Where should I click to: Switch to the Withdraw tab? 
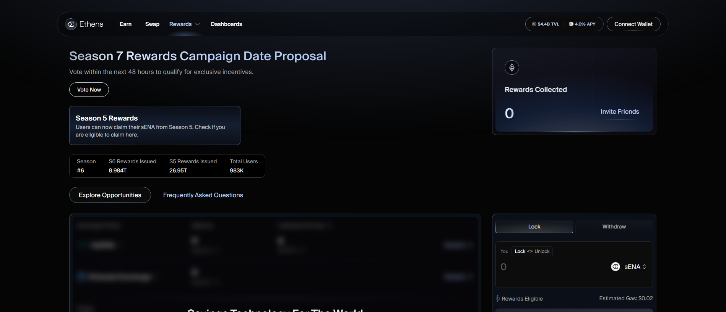[614, 227]
